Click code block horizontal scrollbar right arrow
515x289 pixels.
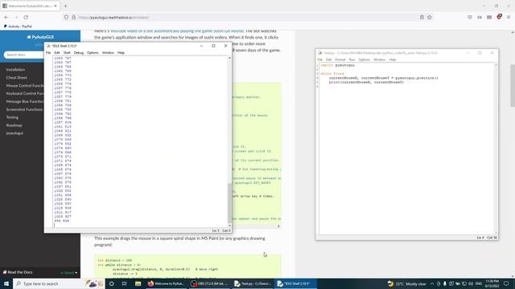[279, 226]
